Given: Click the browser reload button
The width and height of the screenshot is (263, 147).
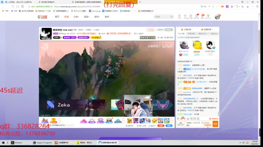Looking at the screenshot, I should pos(13,7).
